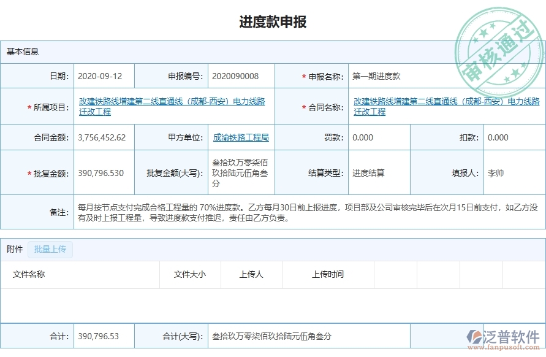Click the 申报编号 field showing 2020090008
Viewport: 546px width, 357px height.
(x=237, y=76)
